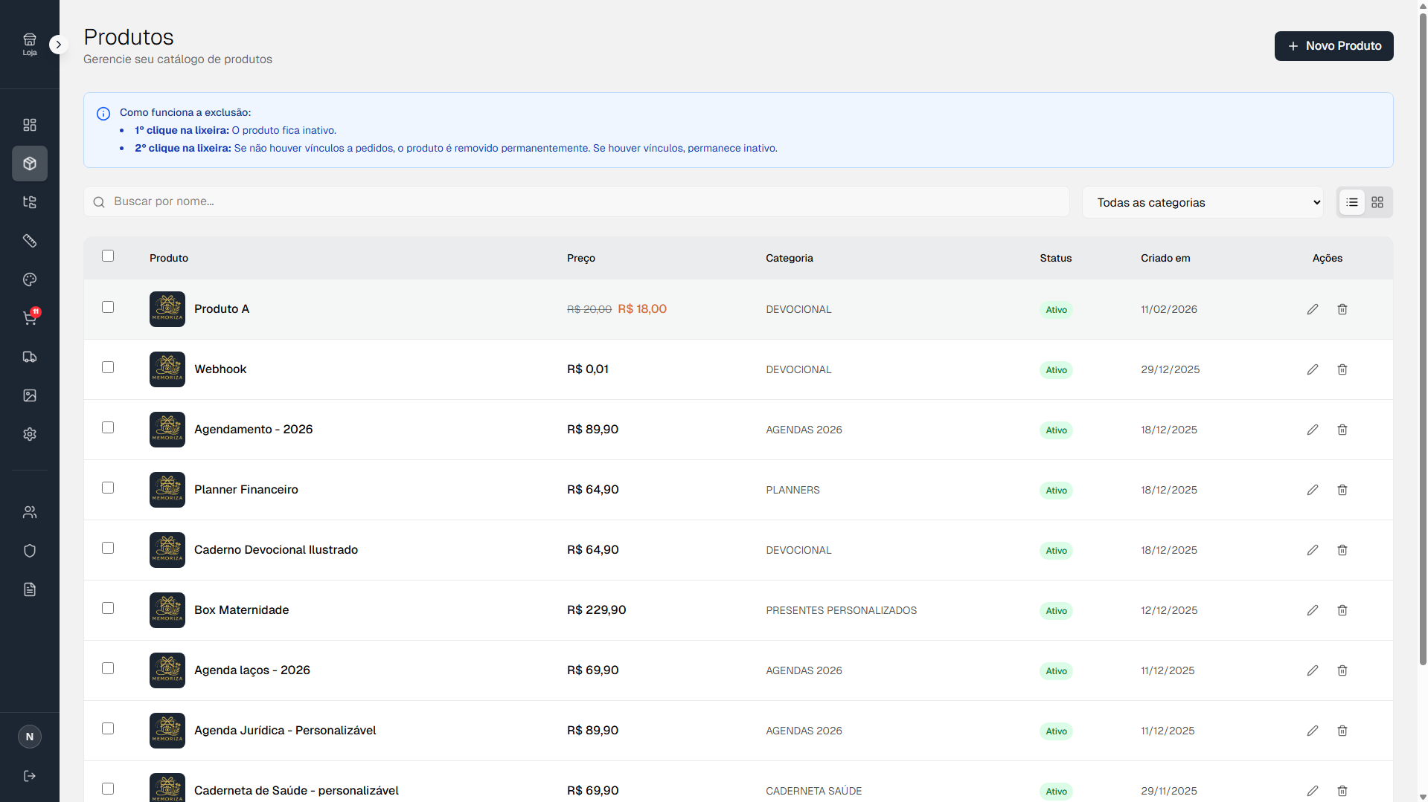The image size is (1428, 802).
Task: Click the PLANNERS category cell
Action: 793,490
